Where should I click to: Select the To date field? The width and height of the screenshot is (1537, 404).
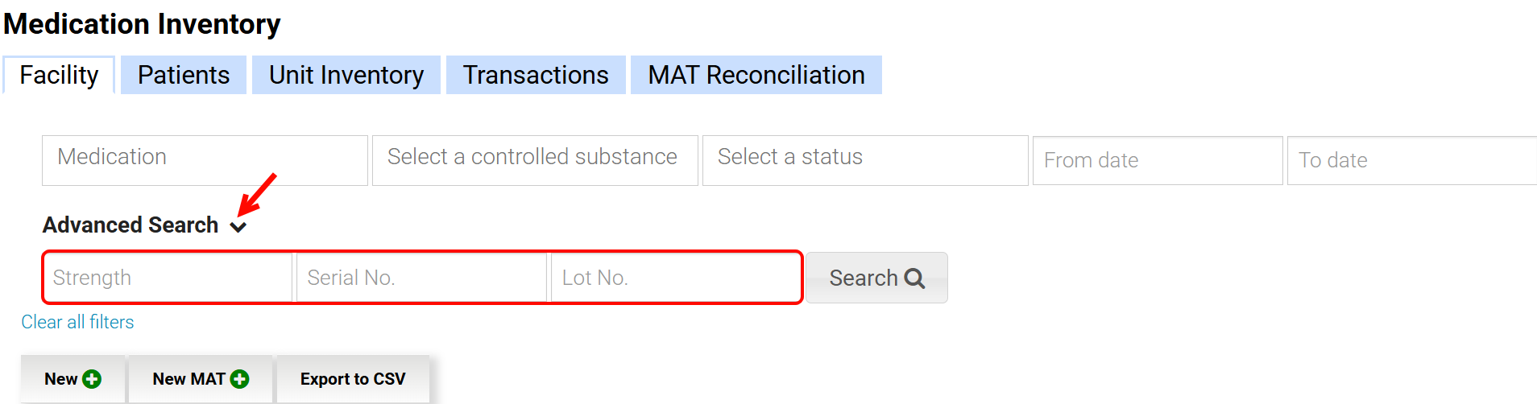coord(1411,160)
